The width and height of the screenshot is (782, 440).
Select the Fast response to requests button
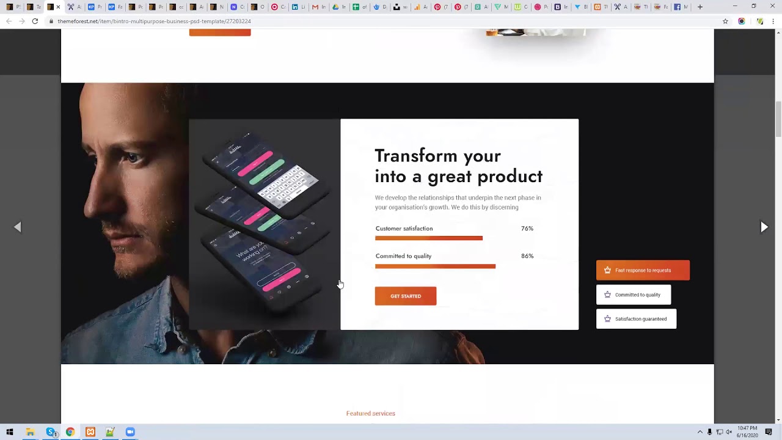pyautogui.click(x=643, y=270)
